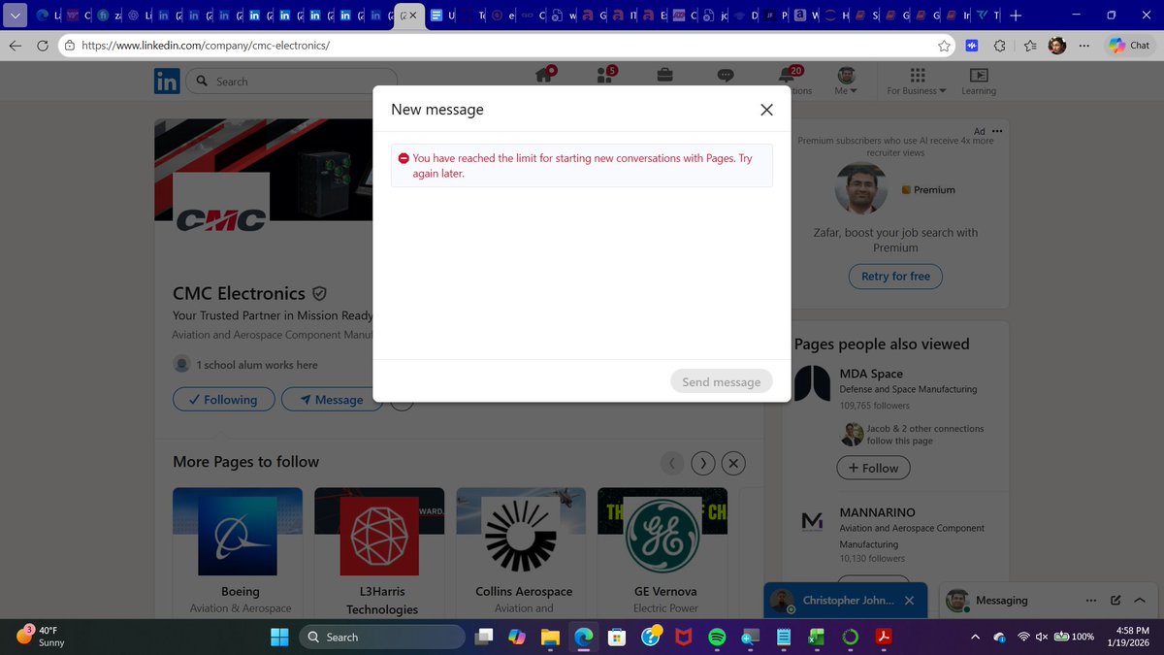This screenshot has width=1164, height=655.
Task: Close the New message dialog
Action: [x=766, y=110]
